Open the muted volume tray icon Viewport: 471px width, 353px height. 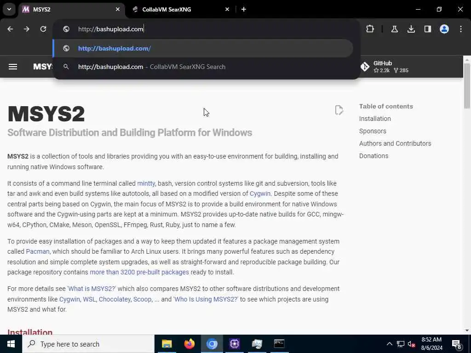[411, 344]
